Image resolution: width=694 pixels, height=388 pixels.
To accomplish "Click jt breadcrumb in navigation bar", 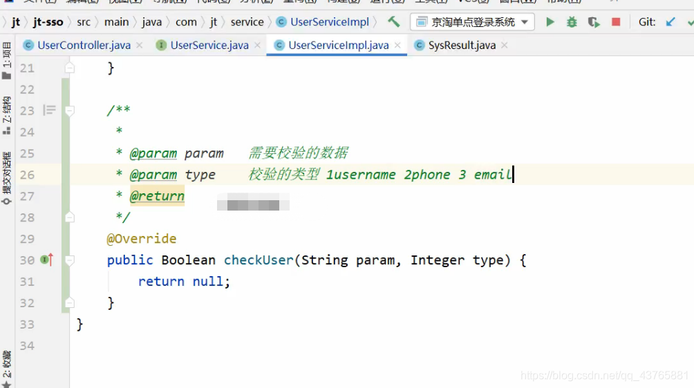I will pos(15,21).
